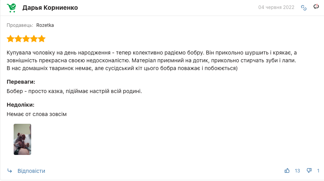Screen dimensions: 324x181
Task: Select the second rating star
Action: click(18, 39)
